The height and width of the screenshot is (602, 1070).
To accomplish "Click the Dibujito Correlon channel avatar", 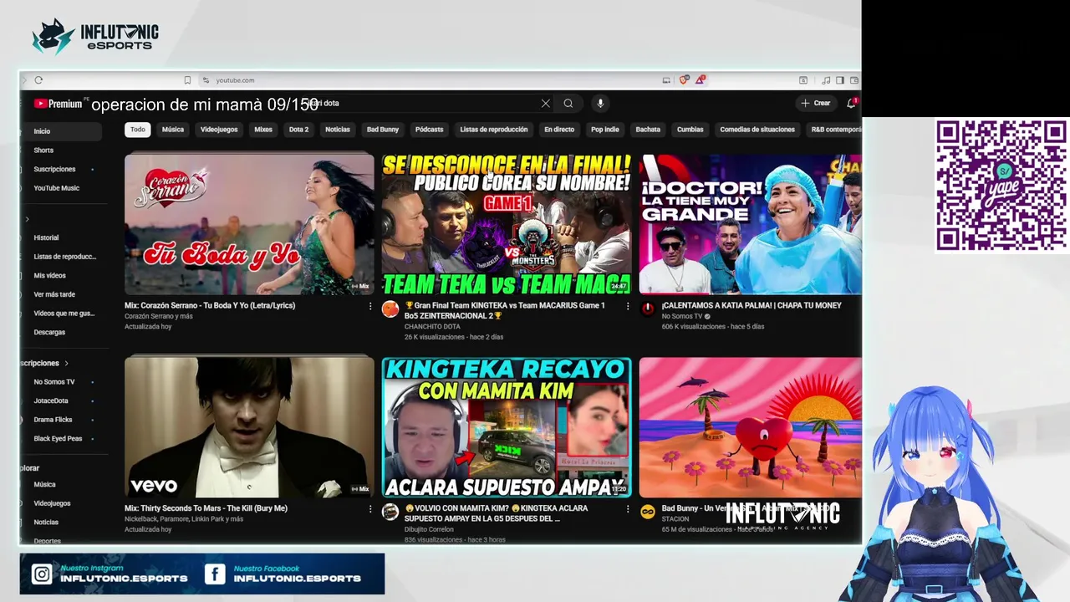I will point(390,512).
